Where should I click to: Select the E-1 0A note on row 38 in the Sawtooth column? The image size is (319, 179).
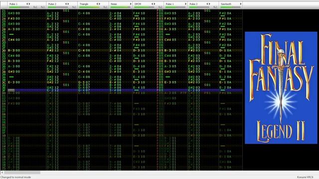[x=225, y=72]
